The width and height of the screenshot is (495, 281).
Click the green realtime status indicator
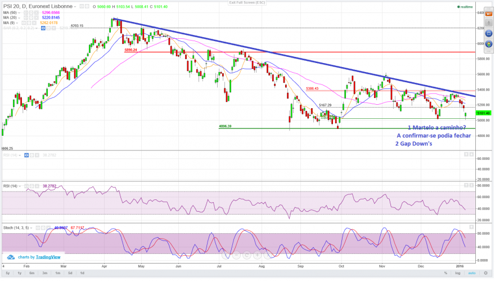tap(465, 7)
